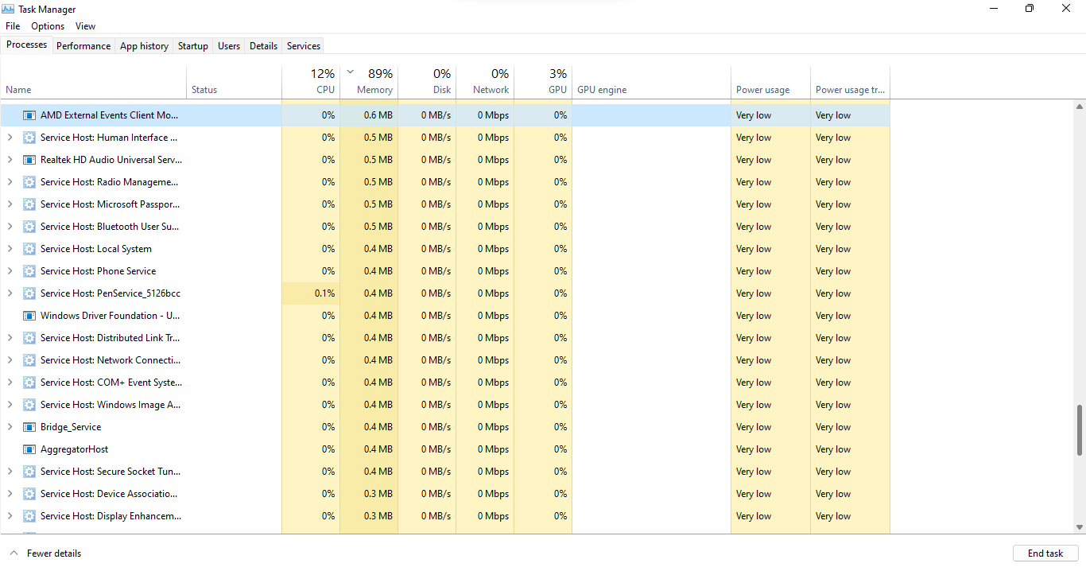Click the Service Host: Local System gear icon
Viewport: 1086px width, 571px height.
[x=29, y=249]
